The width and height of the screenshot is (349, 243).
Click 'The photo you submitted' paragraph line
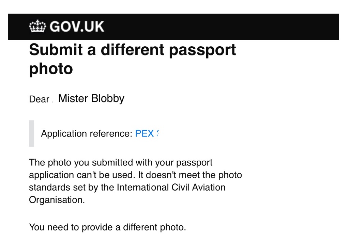(x=121, y=163)
